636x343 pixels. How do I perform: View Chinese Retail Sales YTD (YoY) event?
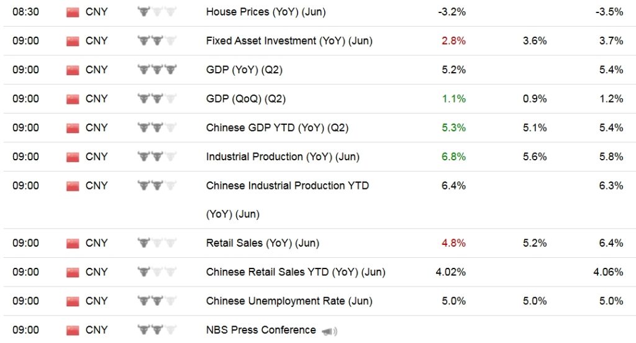(x=295, y=272)
